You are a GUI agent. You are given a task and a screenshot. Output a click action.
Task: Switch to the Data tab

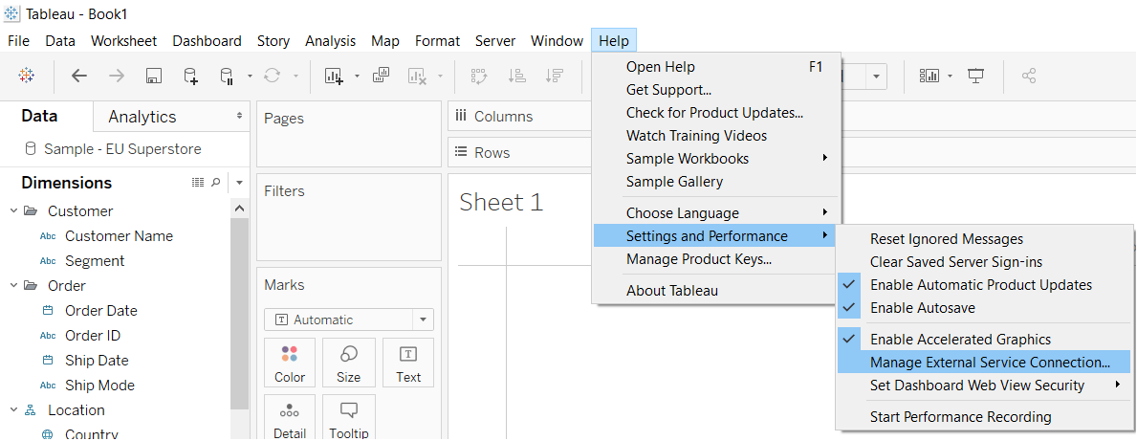click(x=39, y=116)
